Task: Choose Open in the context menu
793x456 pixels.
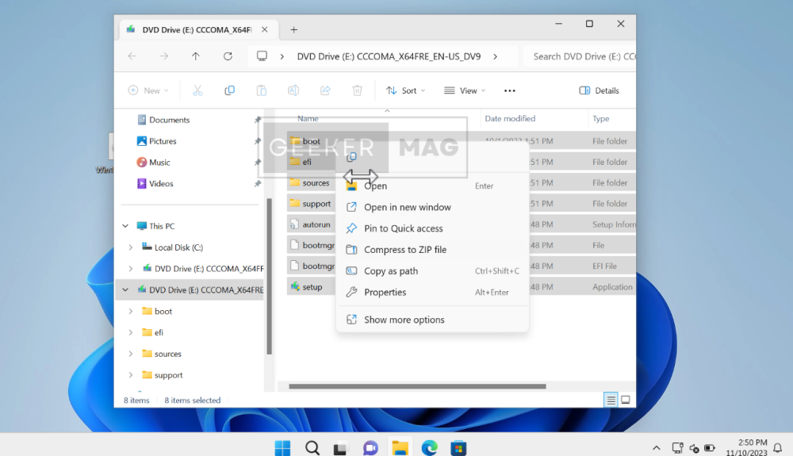Action: (432, 186)
